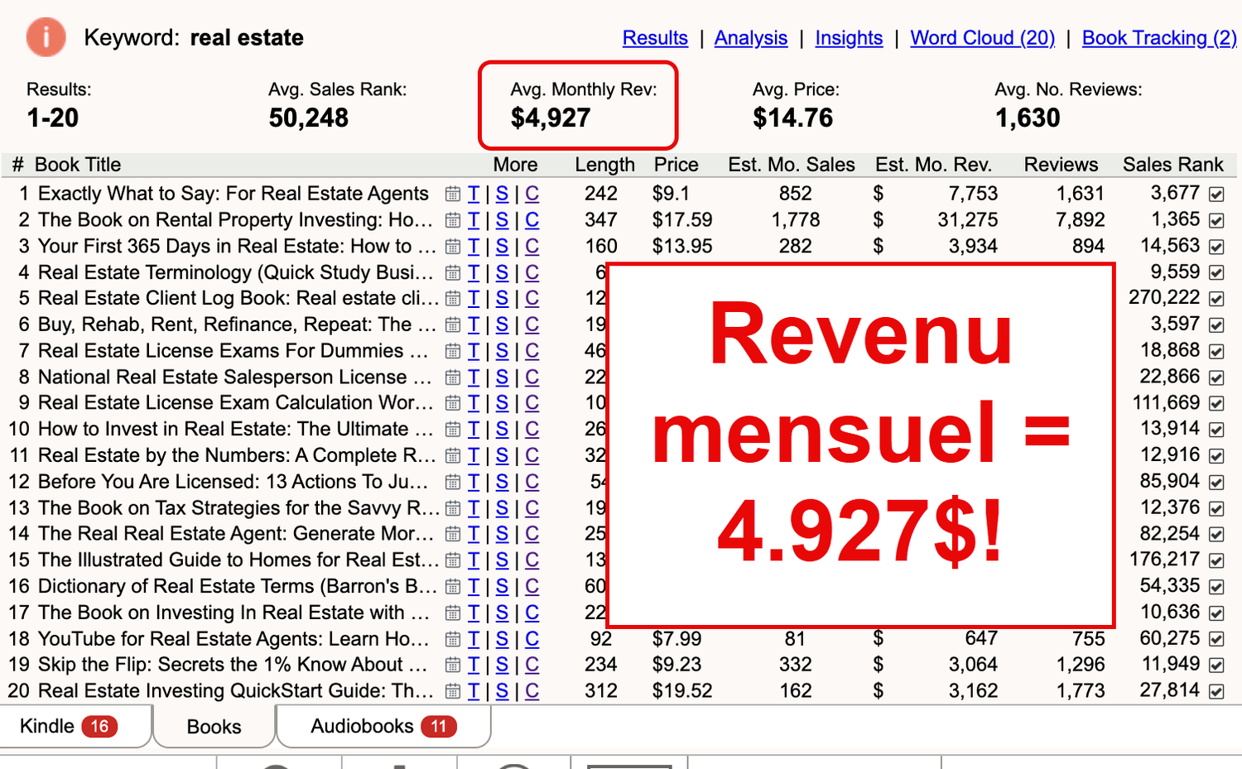Screen dimensions: 1242x769
Task: Sort by the Price column header
Action: 676,165
